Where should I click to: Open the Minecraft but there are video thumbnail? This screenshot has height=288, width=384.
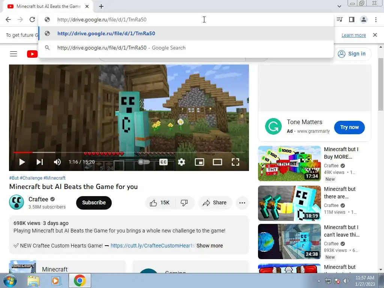coord(289,203)
